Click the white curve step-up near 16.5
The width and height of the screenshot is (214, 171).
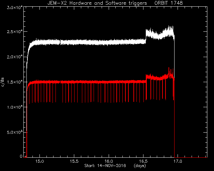click(x=146, y=36)
